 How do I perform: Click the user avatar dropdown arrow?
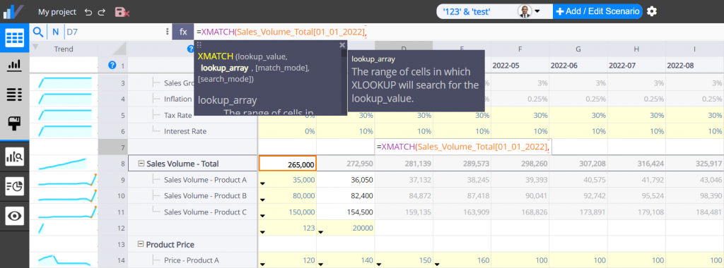pos(537,11)
